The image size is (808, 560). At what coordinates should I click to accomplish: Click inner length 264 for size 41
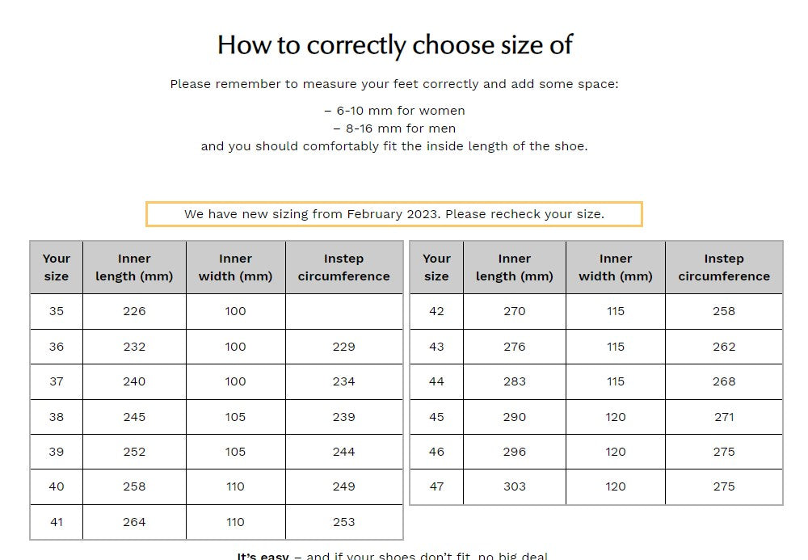click(x=134, y=522)
